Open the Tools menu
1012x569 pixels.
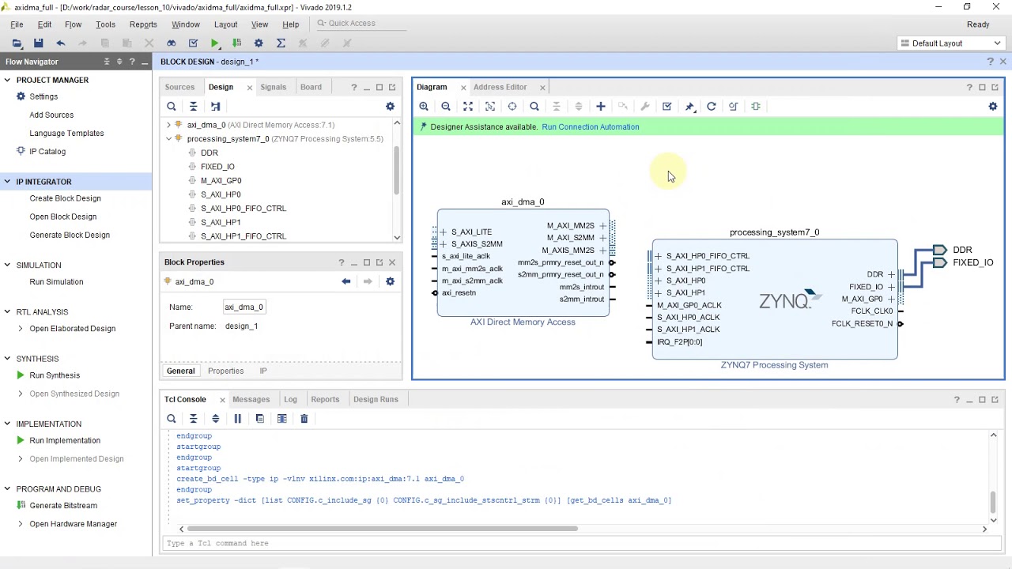(105, 24)
